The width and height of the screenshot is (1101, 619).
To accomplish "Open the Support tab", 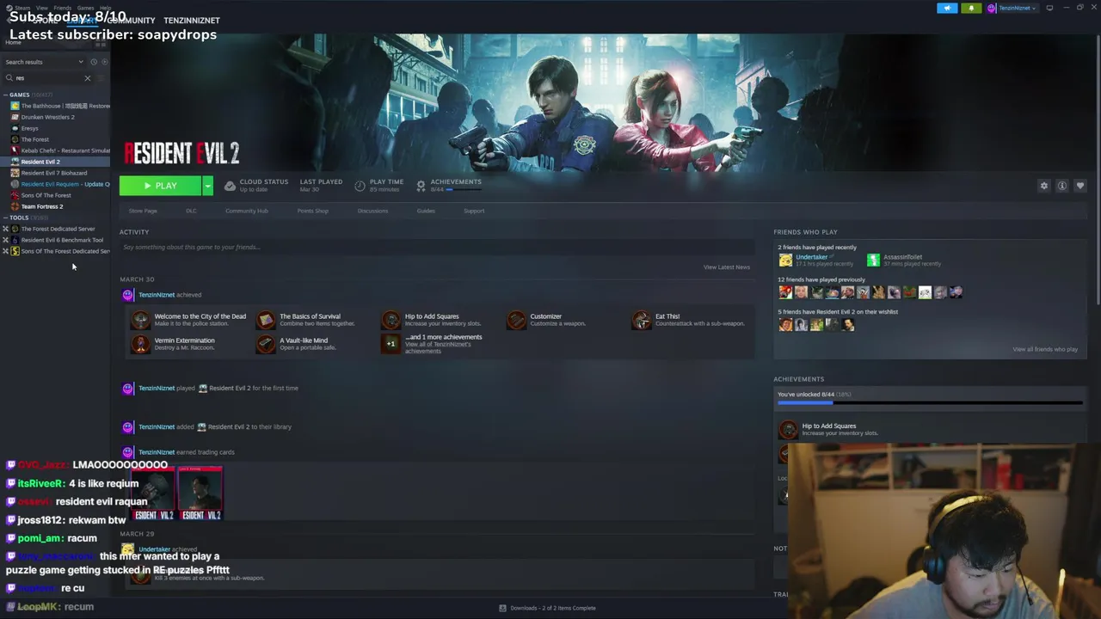I will pos(474,211).
